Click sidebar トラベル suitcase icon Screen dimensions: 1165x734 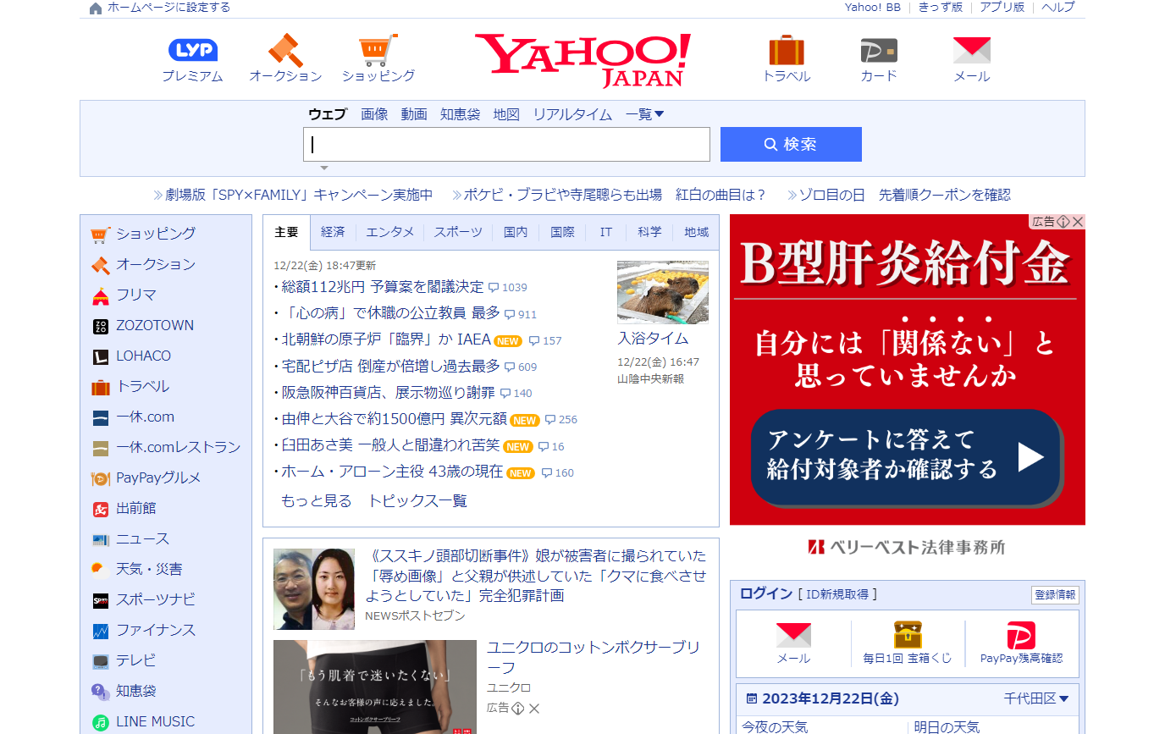[x=101, y=387]
